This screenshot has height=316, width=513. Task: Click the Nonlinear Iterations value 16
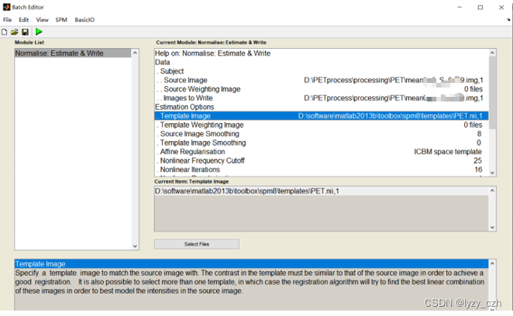pos(478,170)
